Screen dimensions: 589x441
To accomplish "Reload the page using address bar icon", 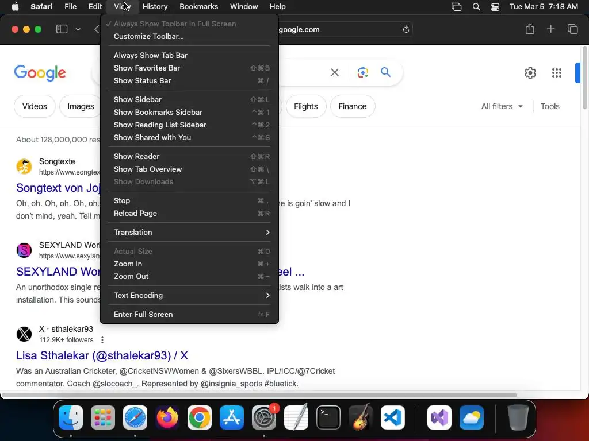I will click(406, 30).
